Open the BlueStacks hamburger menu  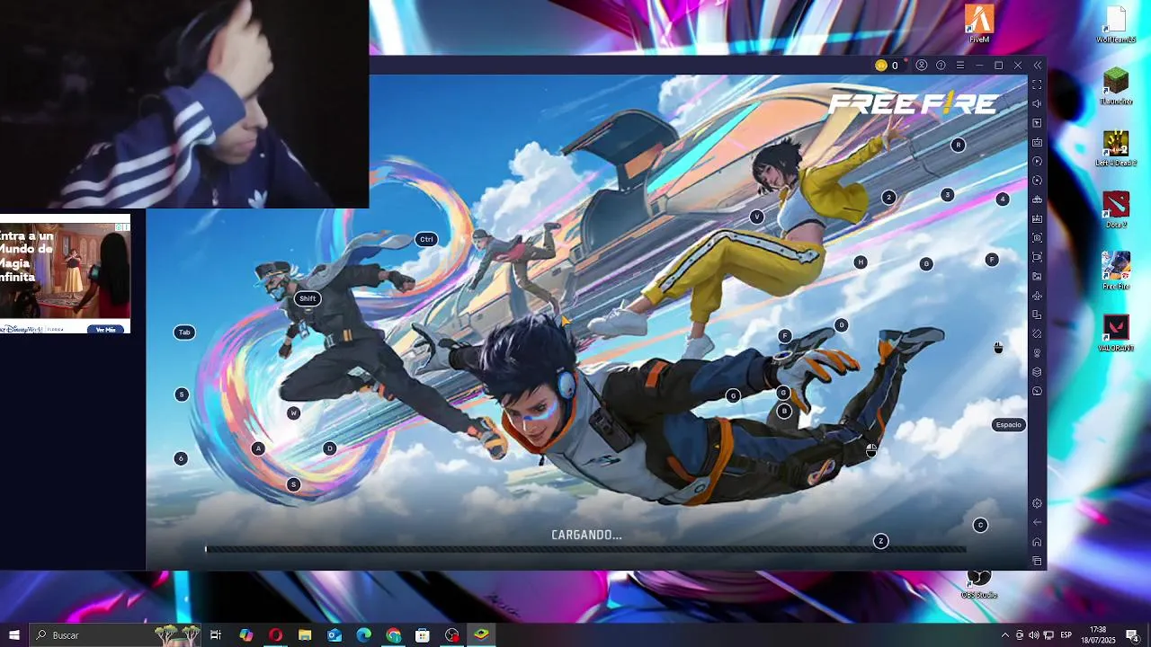960,66
